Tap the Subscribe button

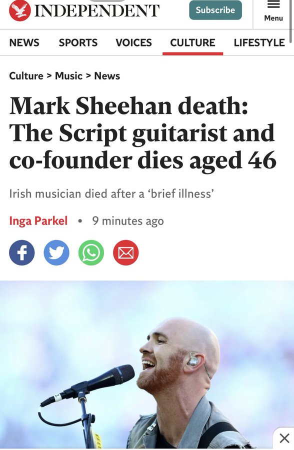point(215,10)
